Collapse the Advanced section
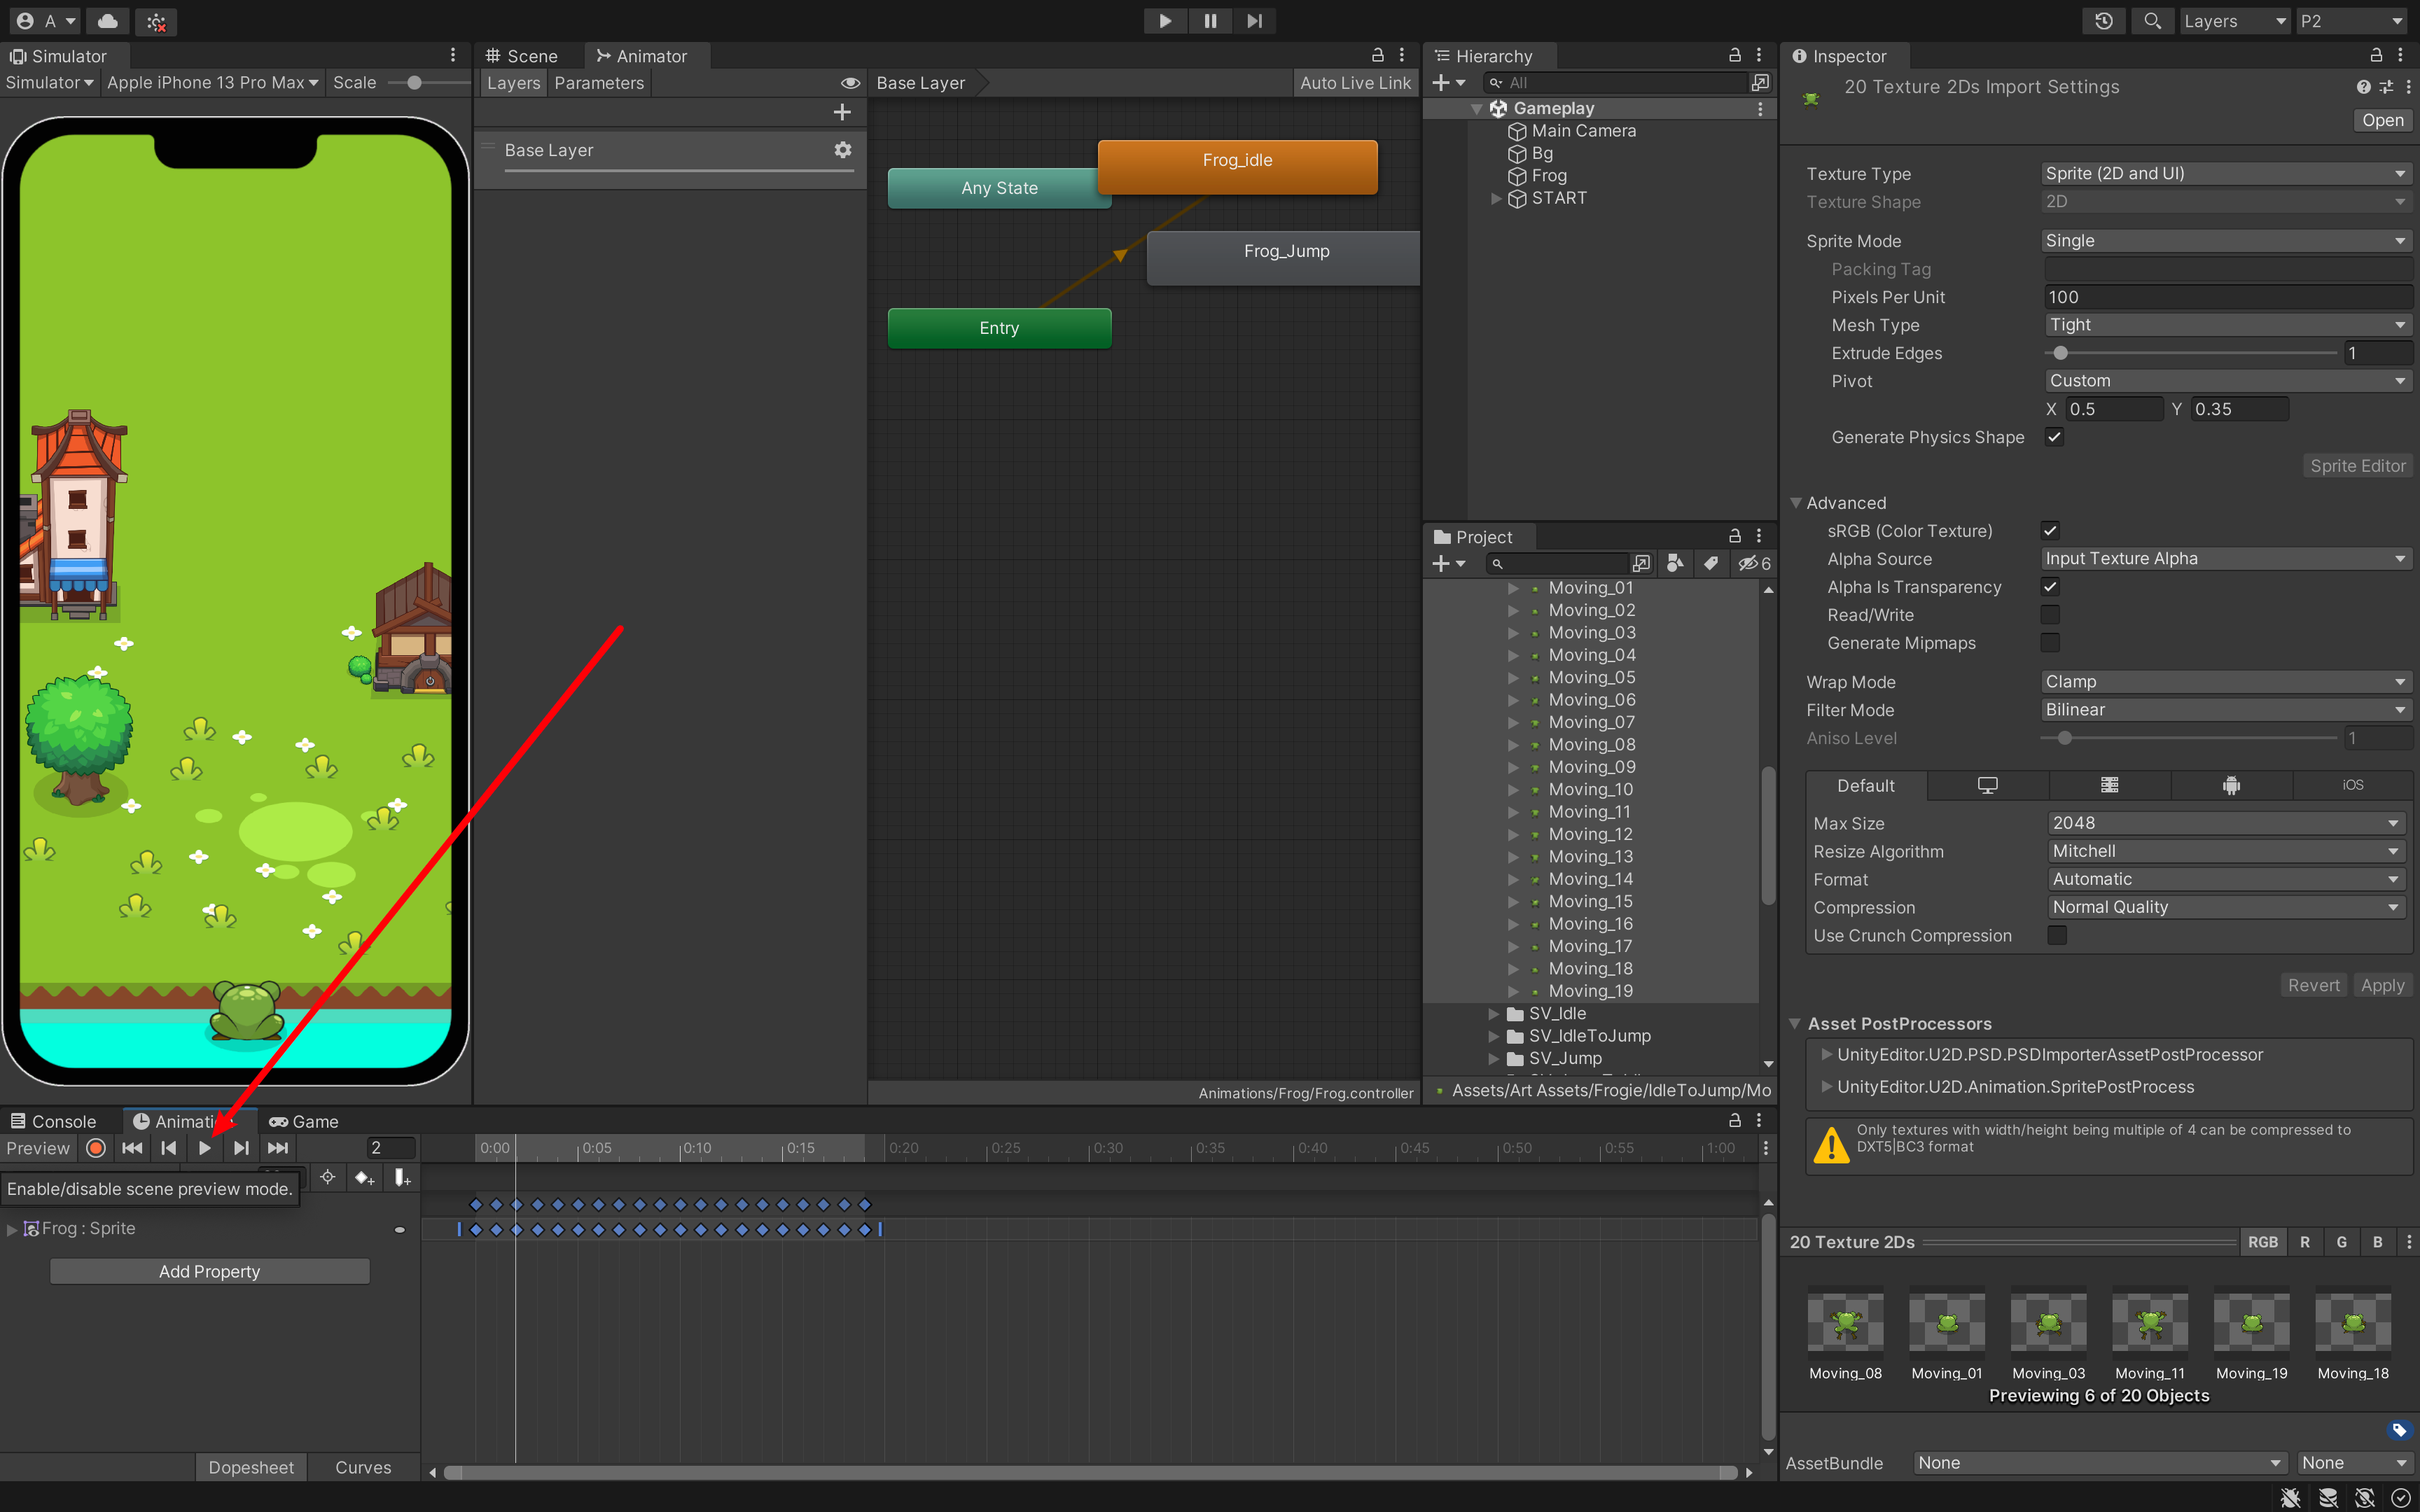Screen dimensions: 2420x1512 [1796, 503]
